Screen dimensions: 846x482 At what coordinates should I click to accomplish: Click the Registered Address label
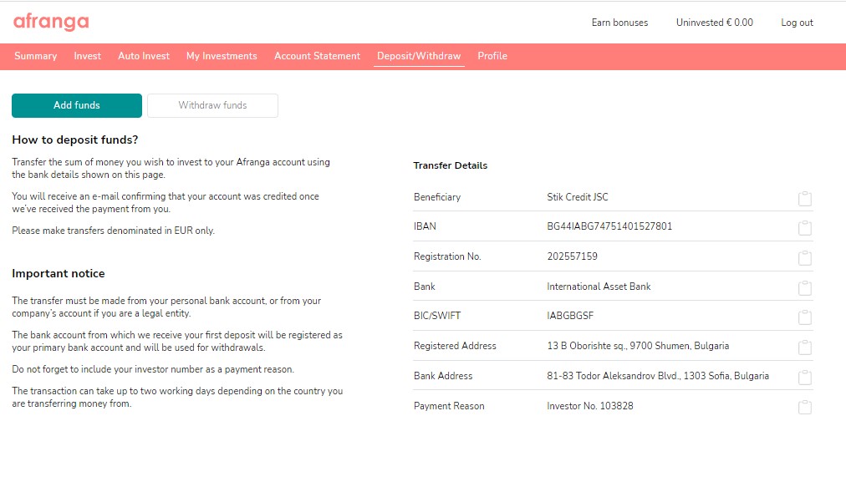[455, 346]
